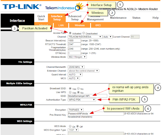Click the Multiple SSIDs Settings header

(17, 83)
